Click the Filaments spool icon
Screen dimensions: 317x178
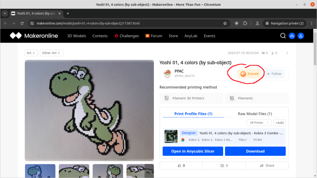point(232,98)
